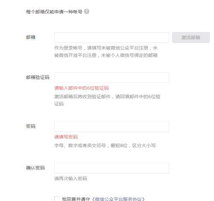Select the red 请输入邮件中的6位验证码 error message
Image resolution: width=214 pixels, height=201 pixels.
(81, 88)
